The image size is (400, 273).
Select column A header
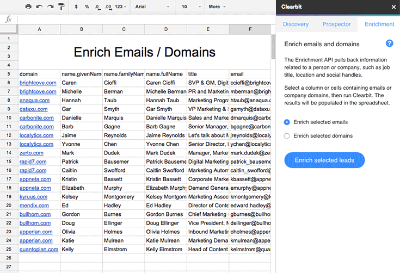[39, 29]
